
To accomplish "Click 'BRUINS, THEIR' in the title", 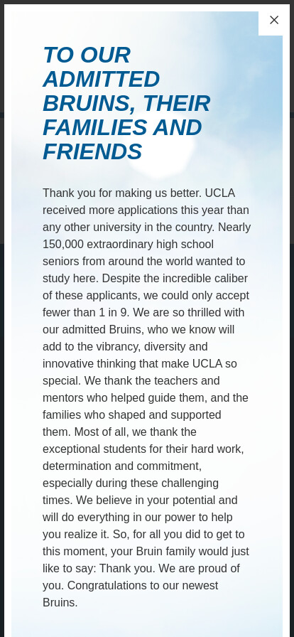I will click(126, 103).
